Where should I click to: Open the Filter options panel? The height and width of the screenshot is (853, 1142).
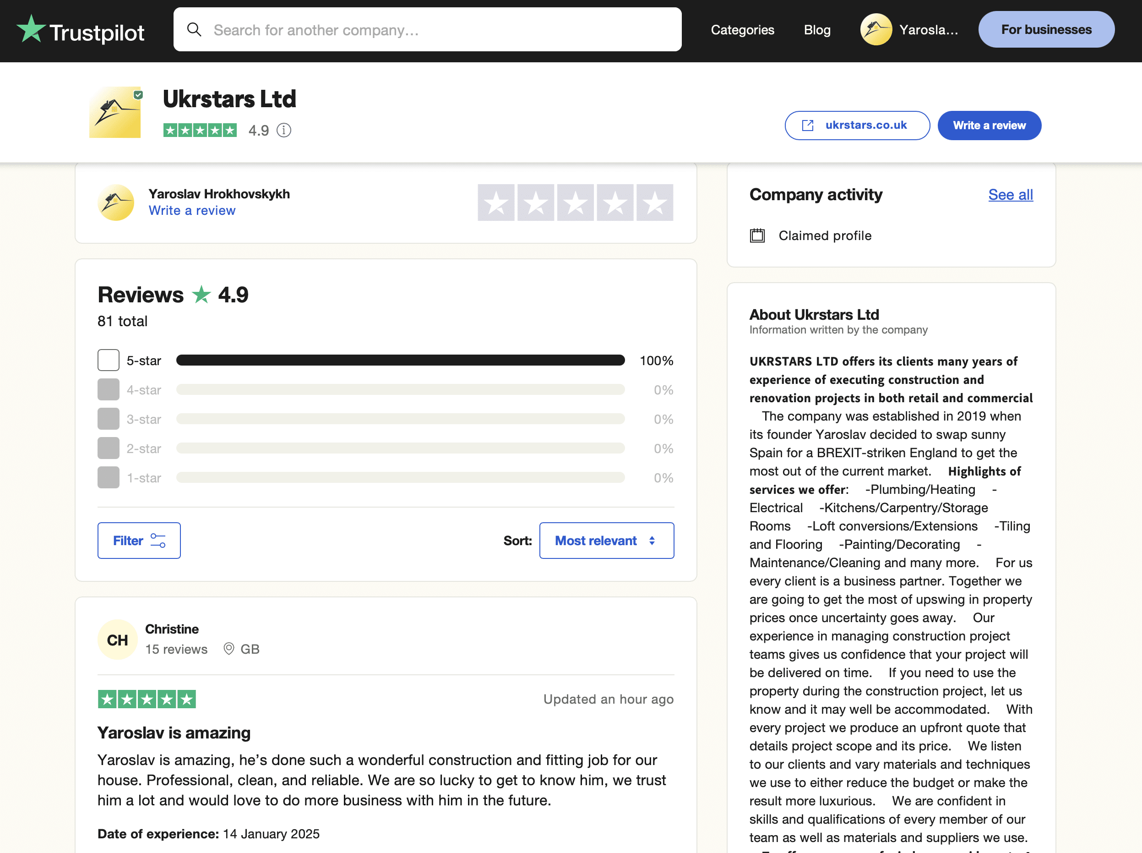[139, 541]
